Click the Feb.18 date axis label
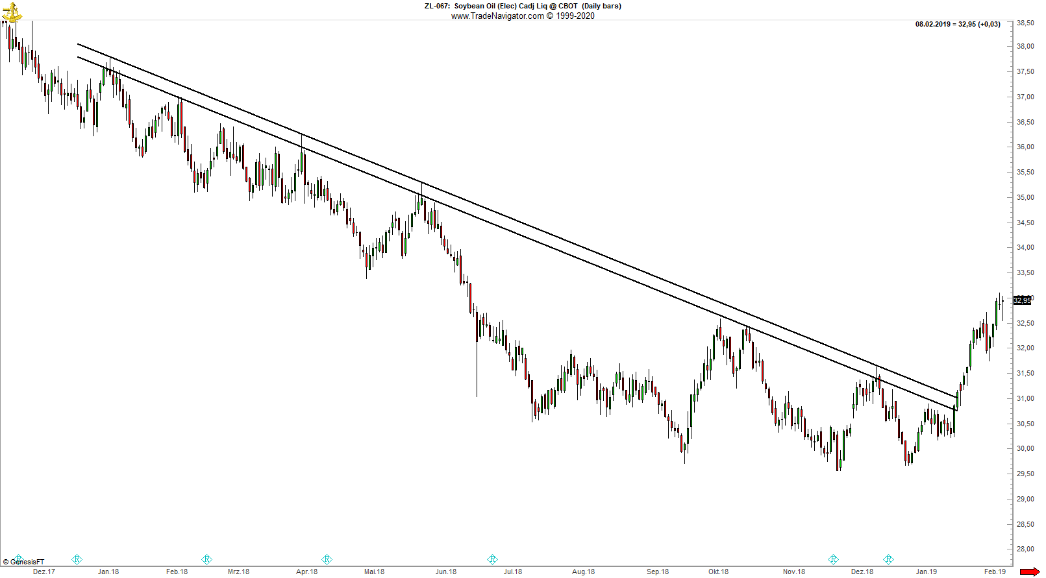This screenshot has height=578, width=1046. point(177,572)
